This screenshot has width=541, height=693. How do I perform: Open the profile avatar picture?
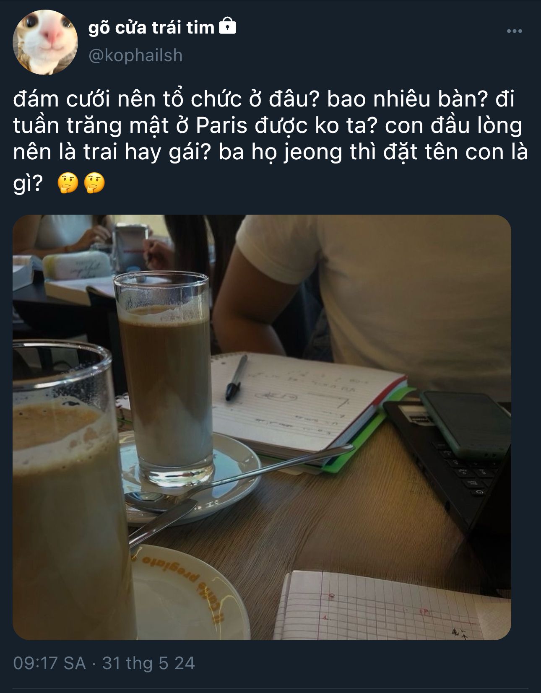pyautogui.click(x=45, y=42)
